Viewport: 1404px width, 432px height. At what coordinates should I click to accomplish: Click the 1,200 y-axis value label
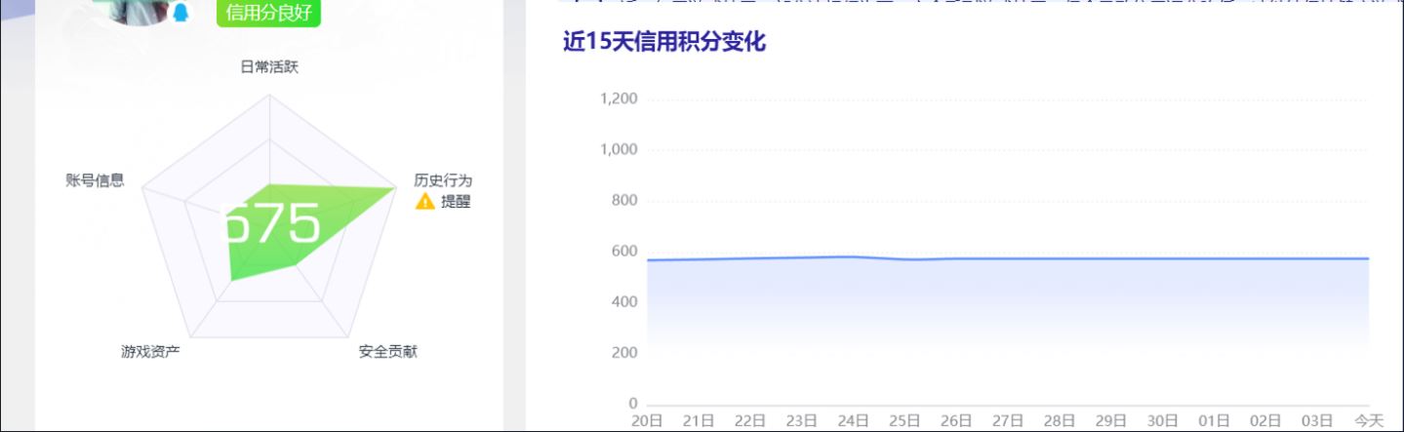coord(619,98)
